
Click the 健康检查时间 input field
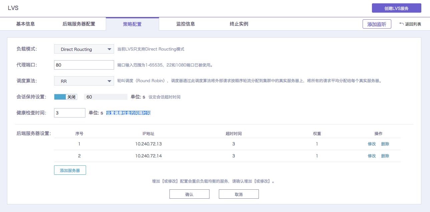[x=70, y=113]
